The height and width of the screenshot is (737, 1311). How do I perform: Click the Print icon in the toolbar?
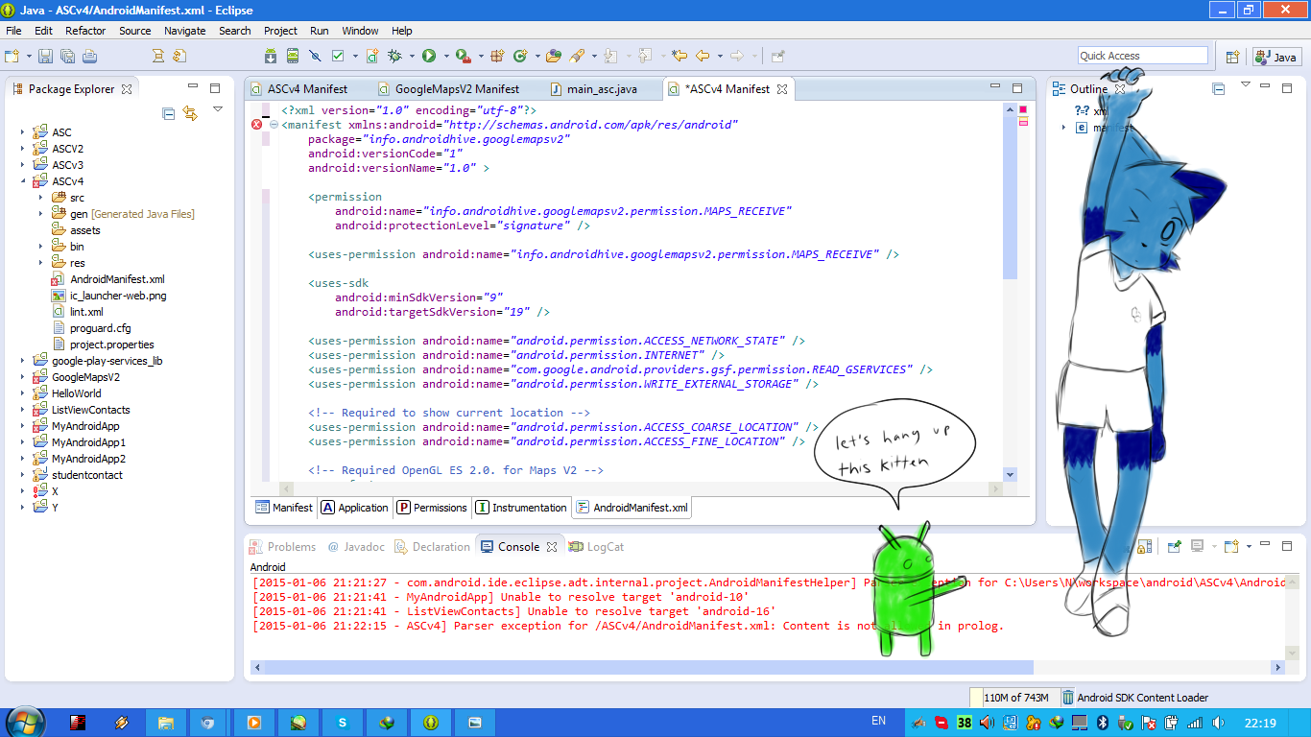click(x=90, y=57)
